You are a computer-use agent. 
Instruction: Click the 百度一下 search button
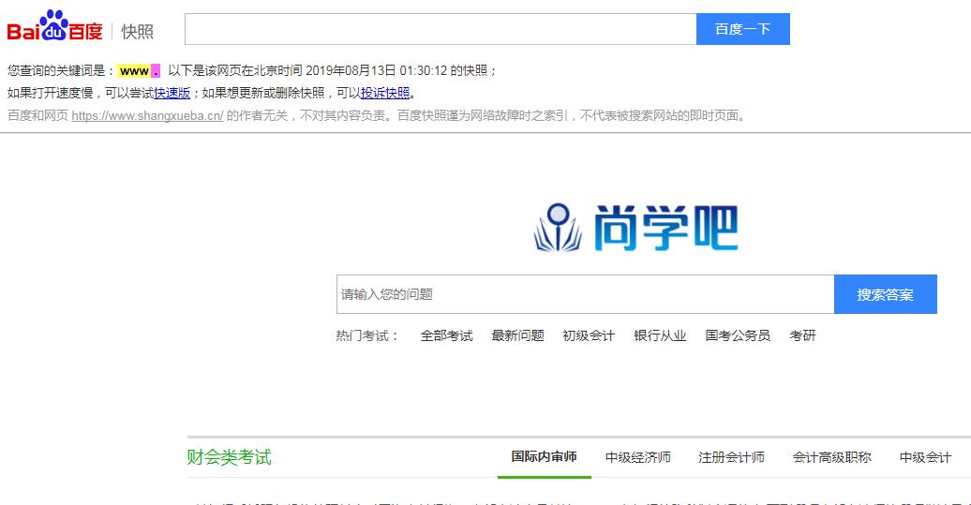743,29
